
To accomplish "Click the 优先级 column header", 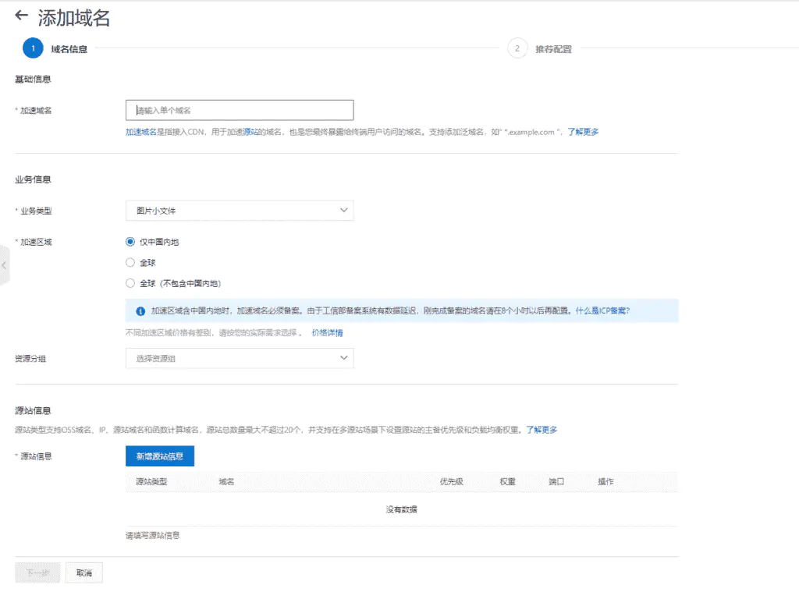I will coord(452,481).
